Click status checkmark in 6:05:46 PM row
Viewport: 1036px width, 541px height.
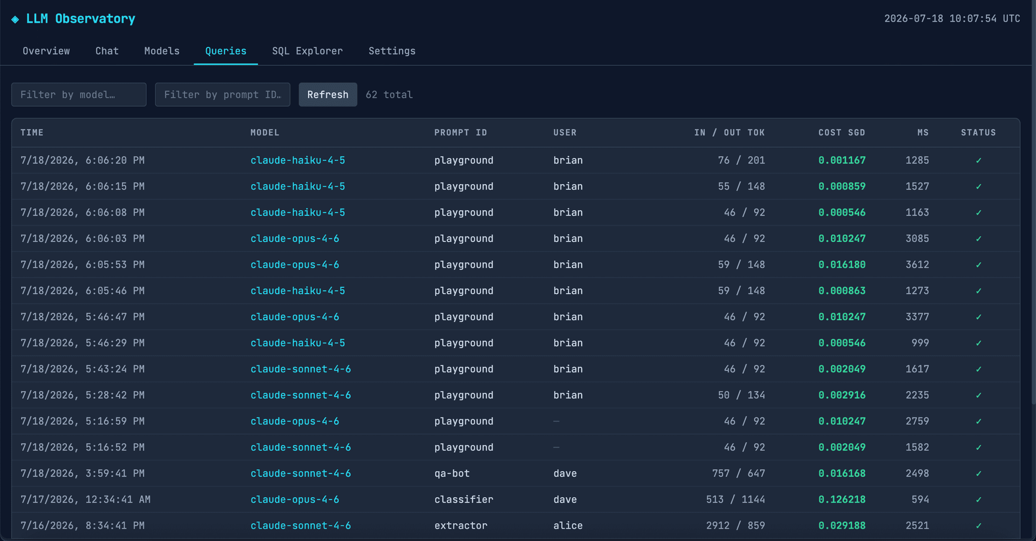tap(978, 291)
